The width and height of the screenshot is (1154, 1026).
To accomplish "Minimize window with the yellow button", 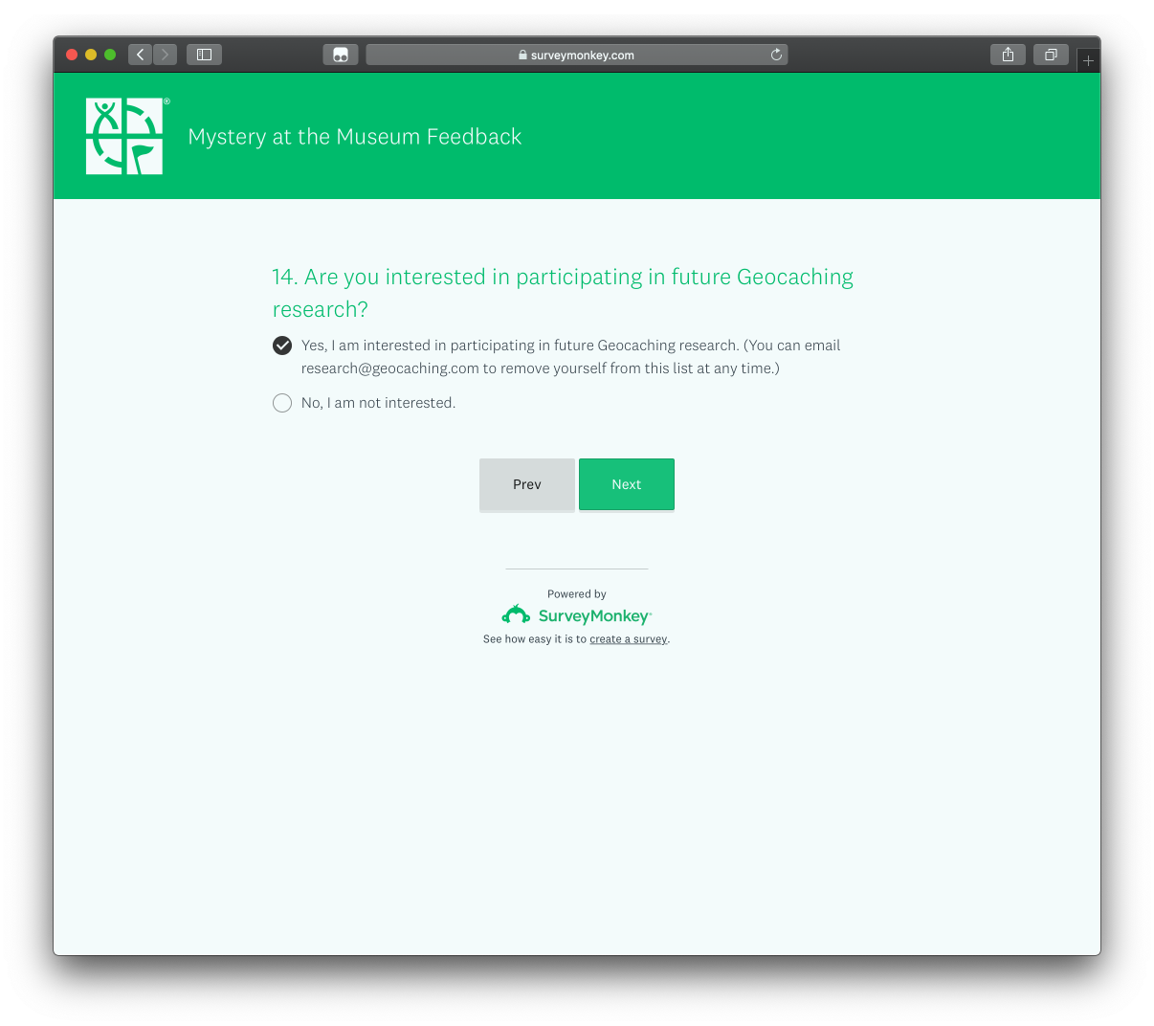I will [91, 55].
